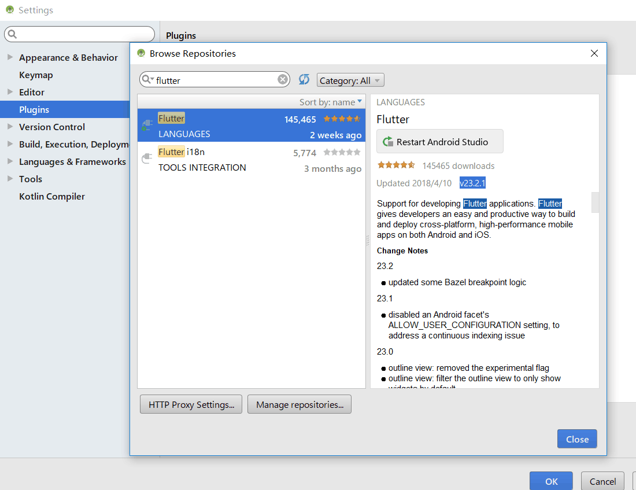
Task: Open Version Control settings
Action: pos(52,127)
